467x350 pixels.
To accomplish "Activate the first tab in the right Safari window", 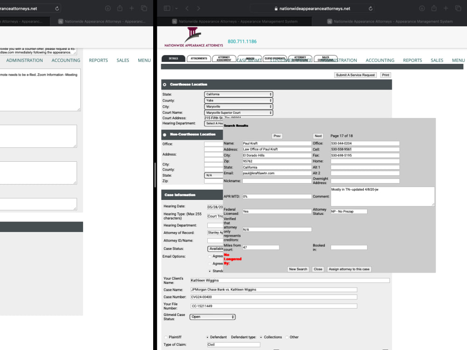I will point(234,21).
